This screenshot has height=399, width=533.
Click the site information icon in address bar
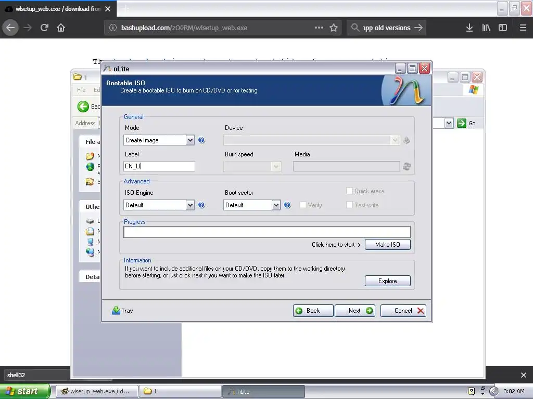coord(113,28)
